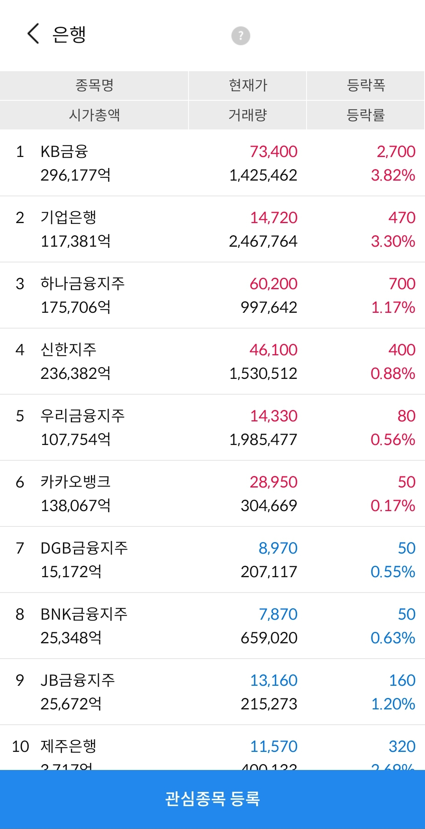Viewport: 425px width, 829px height.
Task: Select the 기업은행 stock entry
Action: 213,229
